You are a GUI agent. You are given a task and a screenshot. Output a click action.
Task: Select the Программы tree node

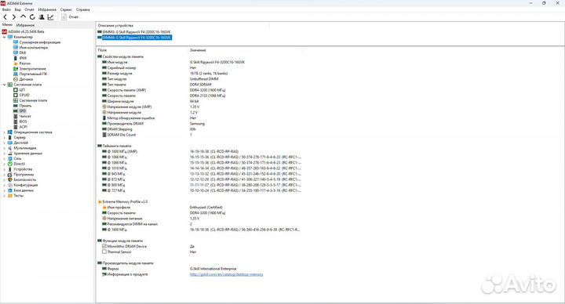pos(24,175)
